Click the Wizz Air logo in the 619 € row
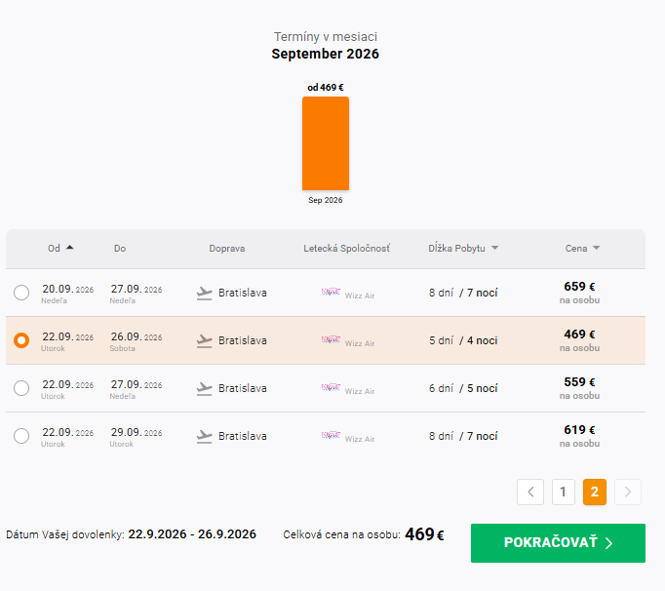665x591 pixels. click(x=331, y=435)
